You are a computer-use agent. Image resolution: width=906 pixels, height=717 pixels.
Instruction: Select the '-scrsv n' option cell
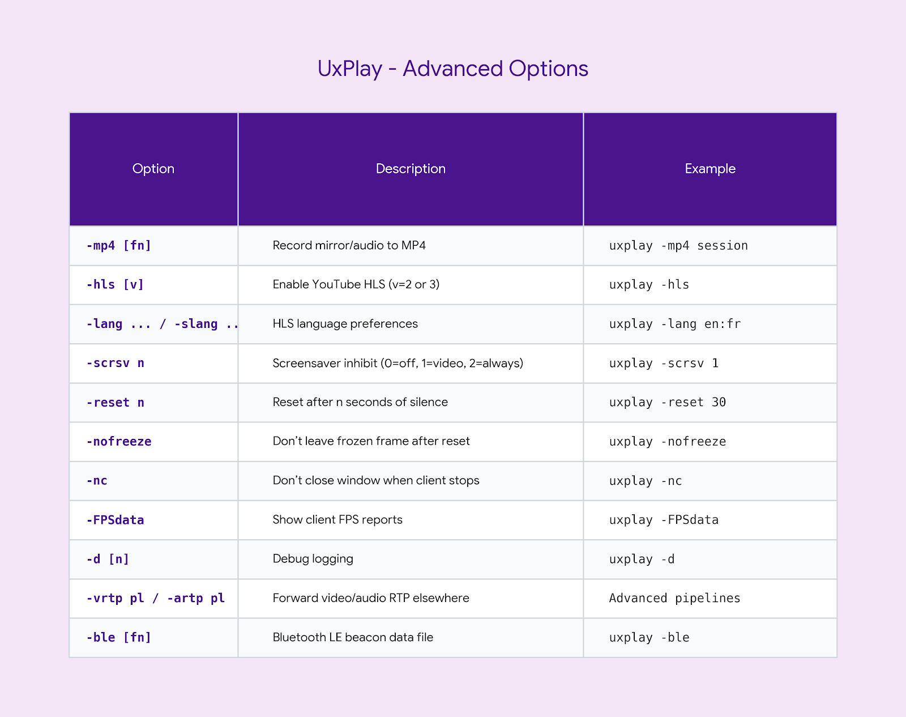tap(153, 363)
